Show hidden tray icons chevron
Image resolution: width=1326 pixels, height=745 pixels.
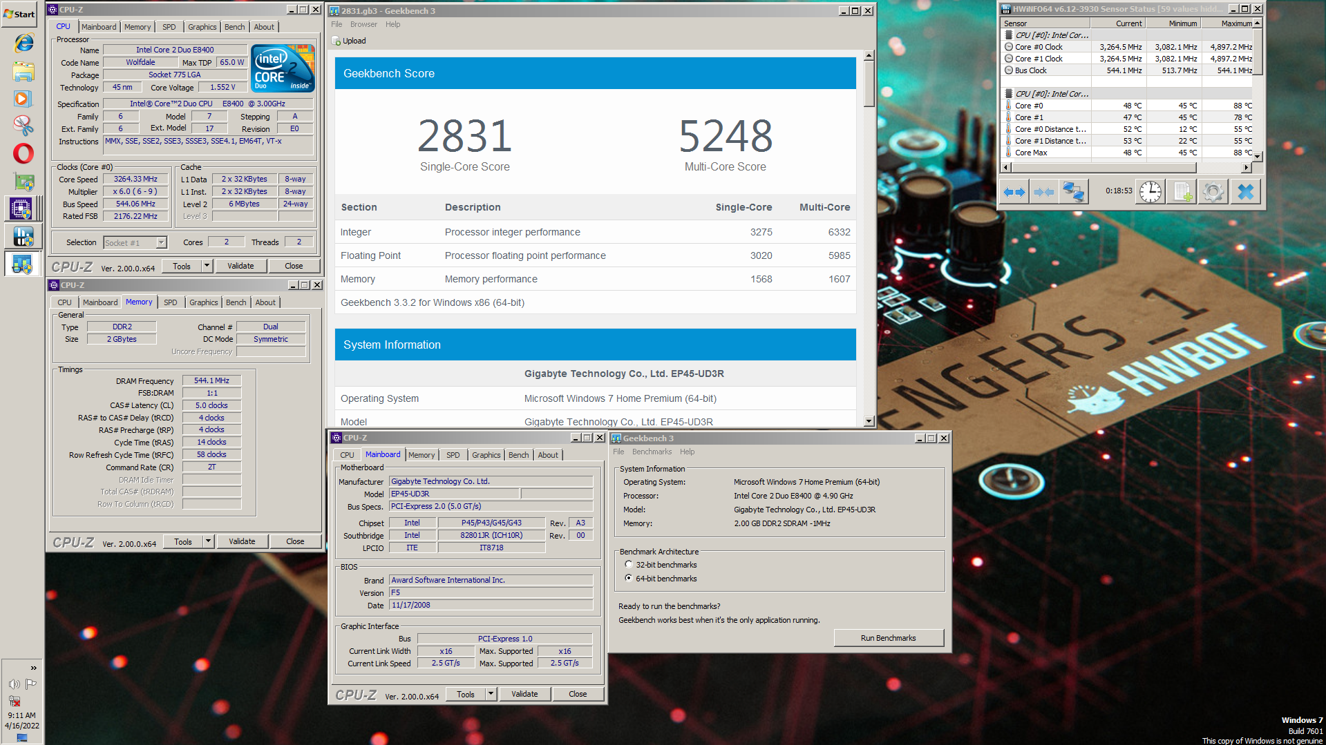coord(33,668)
